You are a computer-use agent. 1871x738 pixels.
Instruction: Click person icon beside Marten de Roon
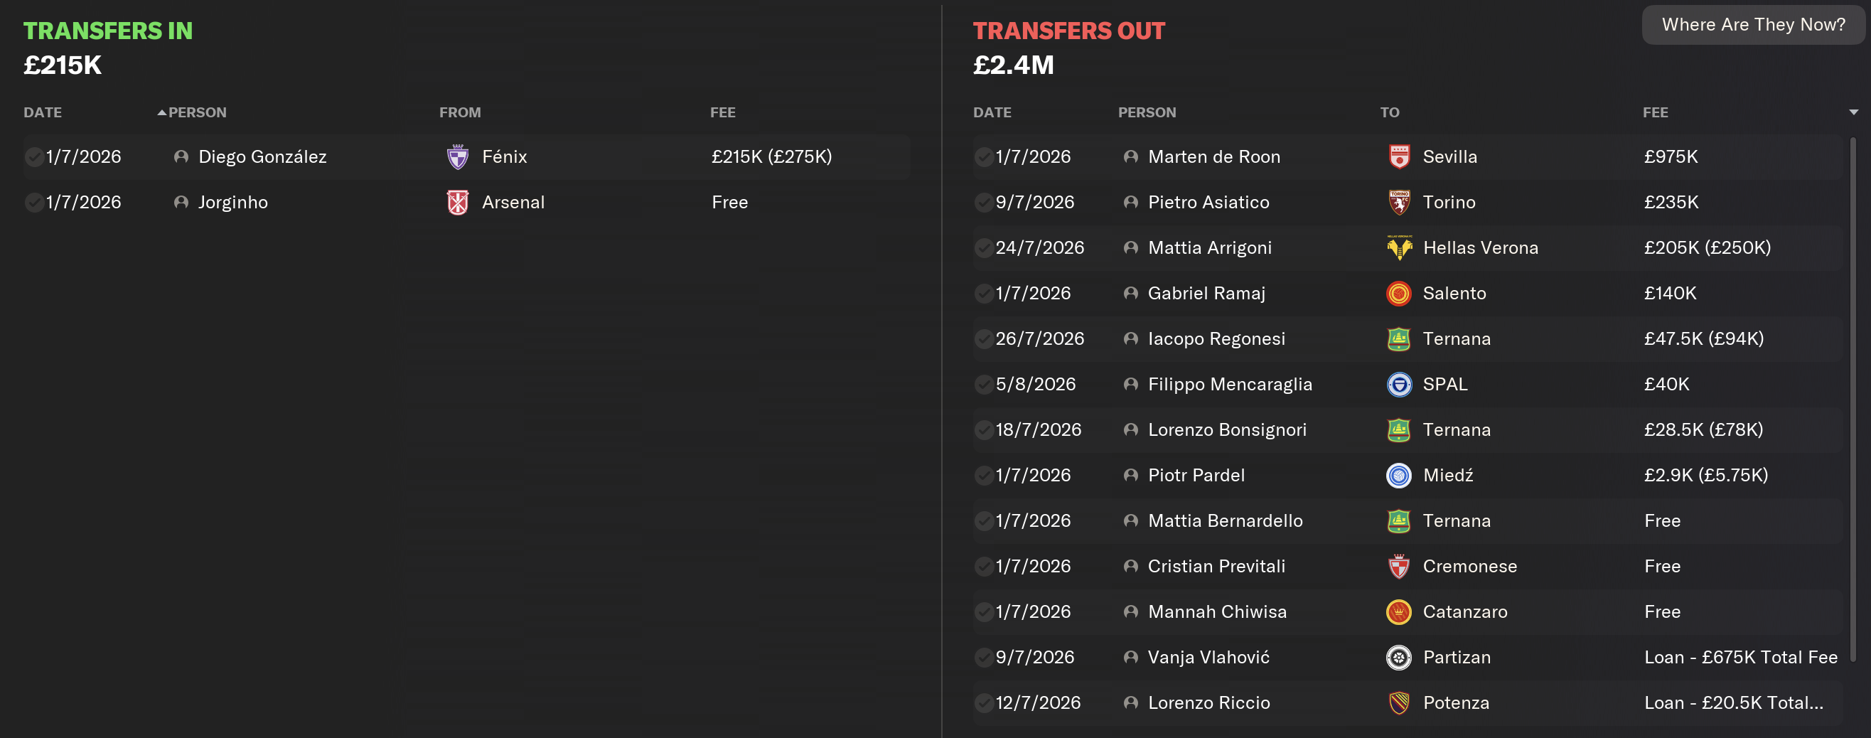pos(1131,157)
